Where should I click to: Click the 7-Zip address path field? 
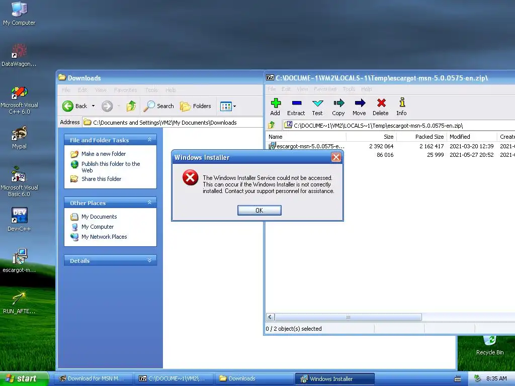coord(399,125)
